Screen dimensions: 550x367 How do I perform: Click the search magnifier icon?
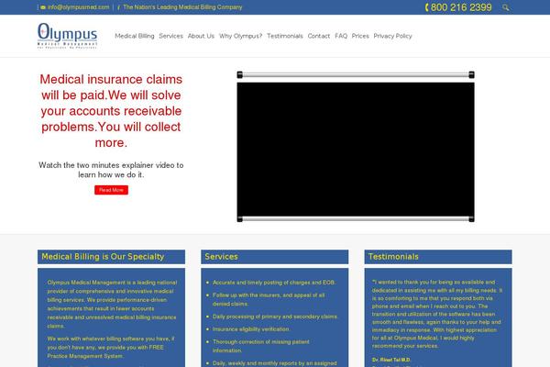click(x=505, y=7)
